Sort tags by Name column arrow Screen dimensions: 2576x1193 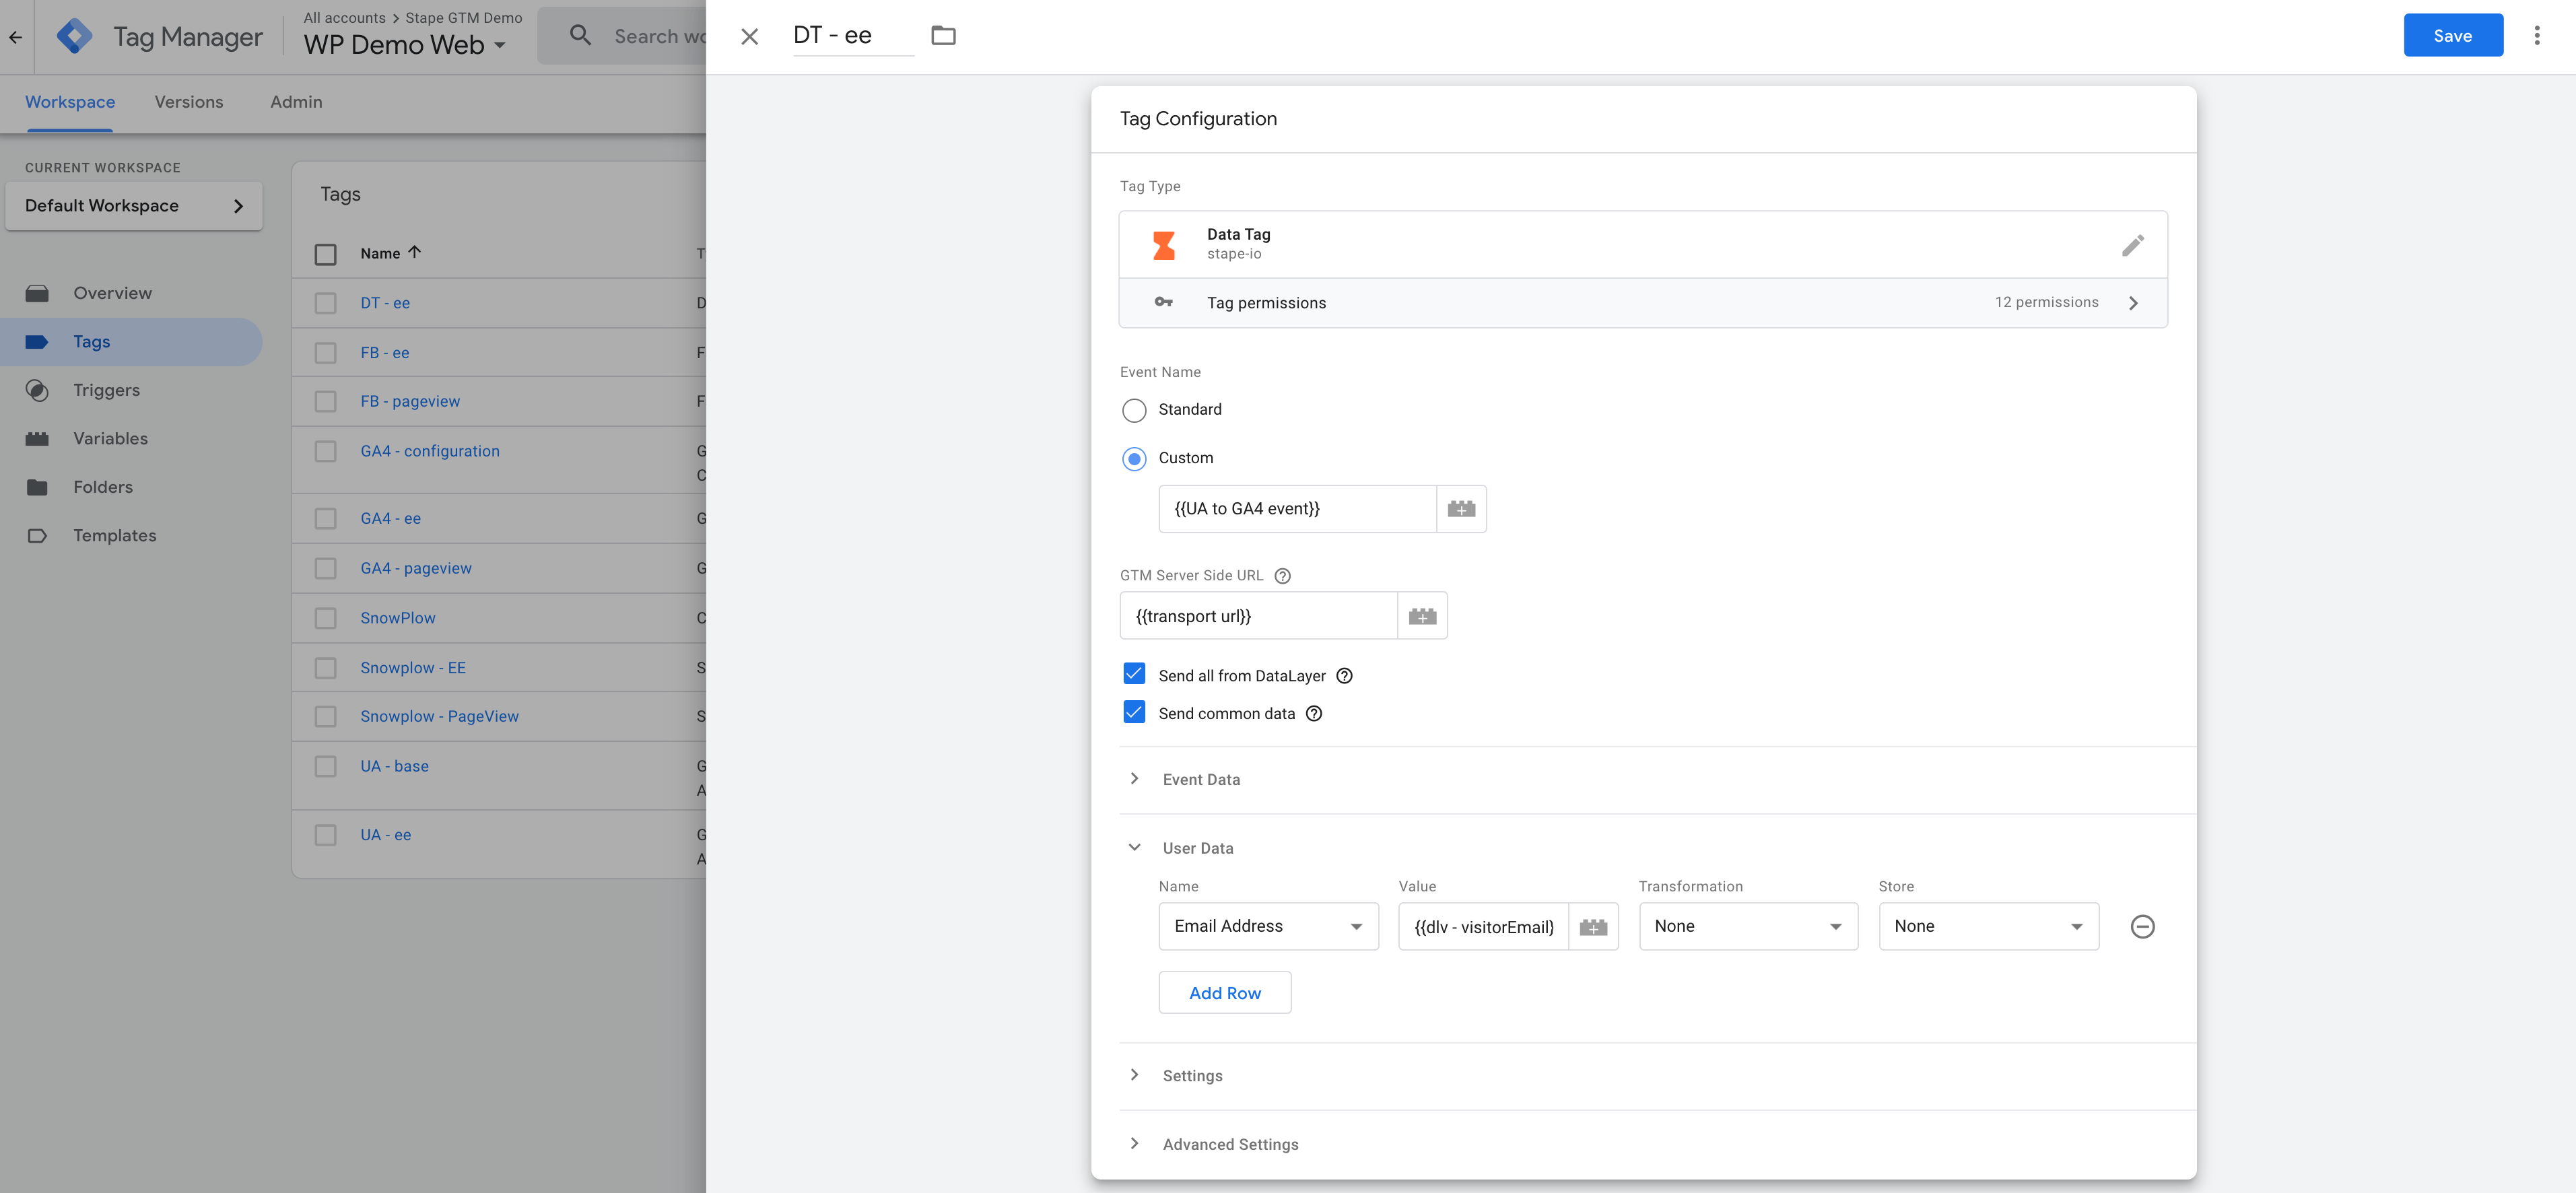pyautogui.click(x=414, y=253)
